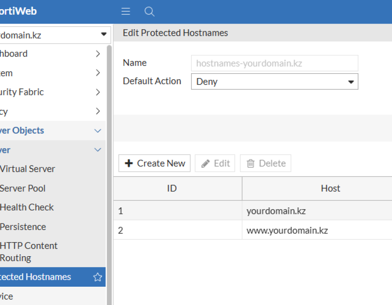Screen dimensions: 392x305
Task: Open the Service menu item
Action: pyautogui.click(x=53, y=296)
